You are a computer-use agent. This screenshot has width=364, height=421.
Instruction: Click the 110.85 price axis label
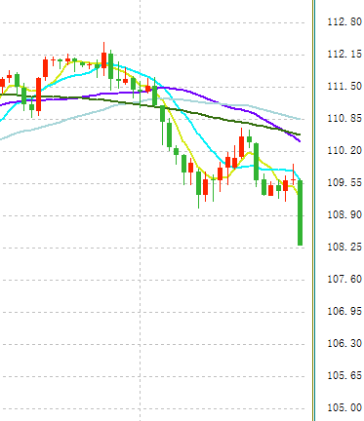(344, 118)
